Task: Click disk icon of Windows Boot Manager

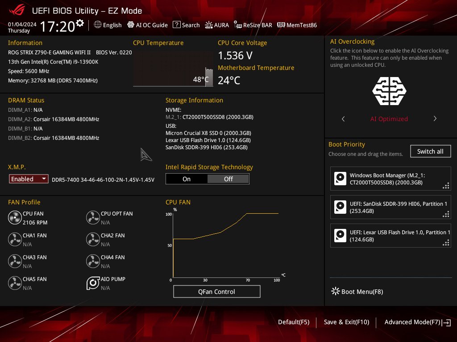Action: pyautogui.click(x=340, y=179)
